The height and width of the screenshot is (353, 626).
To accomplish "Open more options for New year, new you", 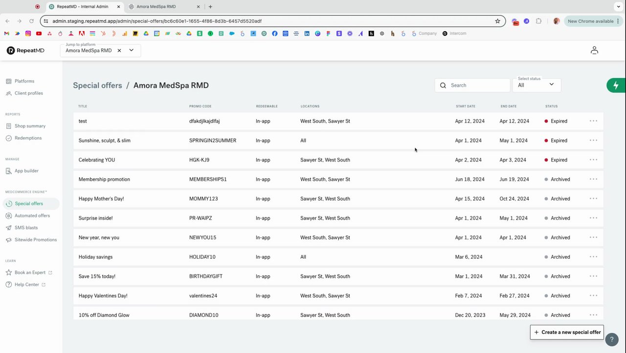I will 593,237.
